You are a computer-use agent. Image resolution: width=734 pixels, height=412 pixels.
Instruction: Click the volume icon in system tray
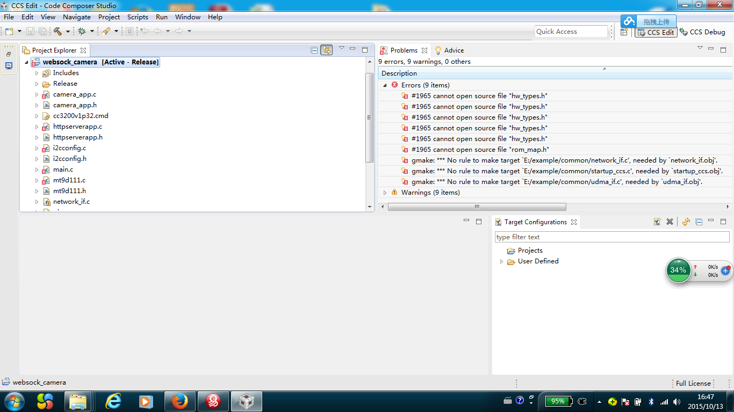click(x=677, y=401)
